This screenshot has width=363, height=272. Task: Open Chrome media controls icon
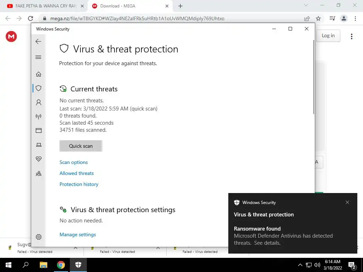[x=332, y=18]
